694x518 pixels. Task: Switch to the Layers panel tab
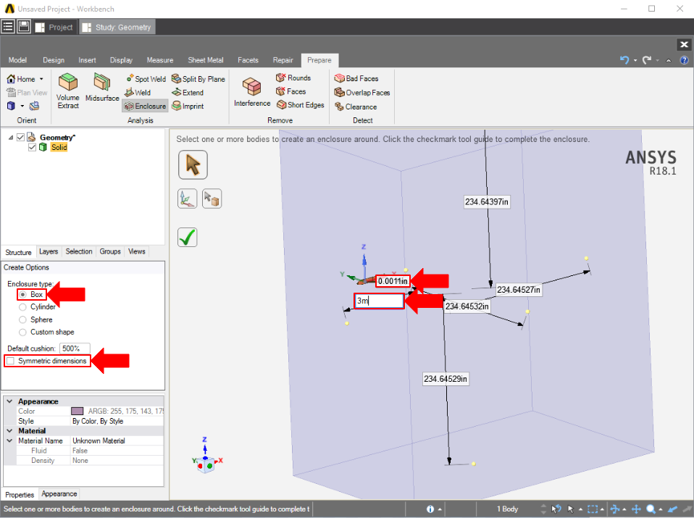[49, 251]
